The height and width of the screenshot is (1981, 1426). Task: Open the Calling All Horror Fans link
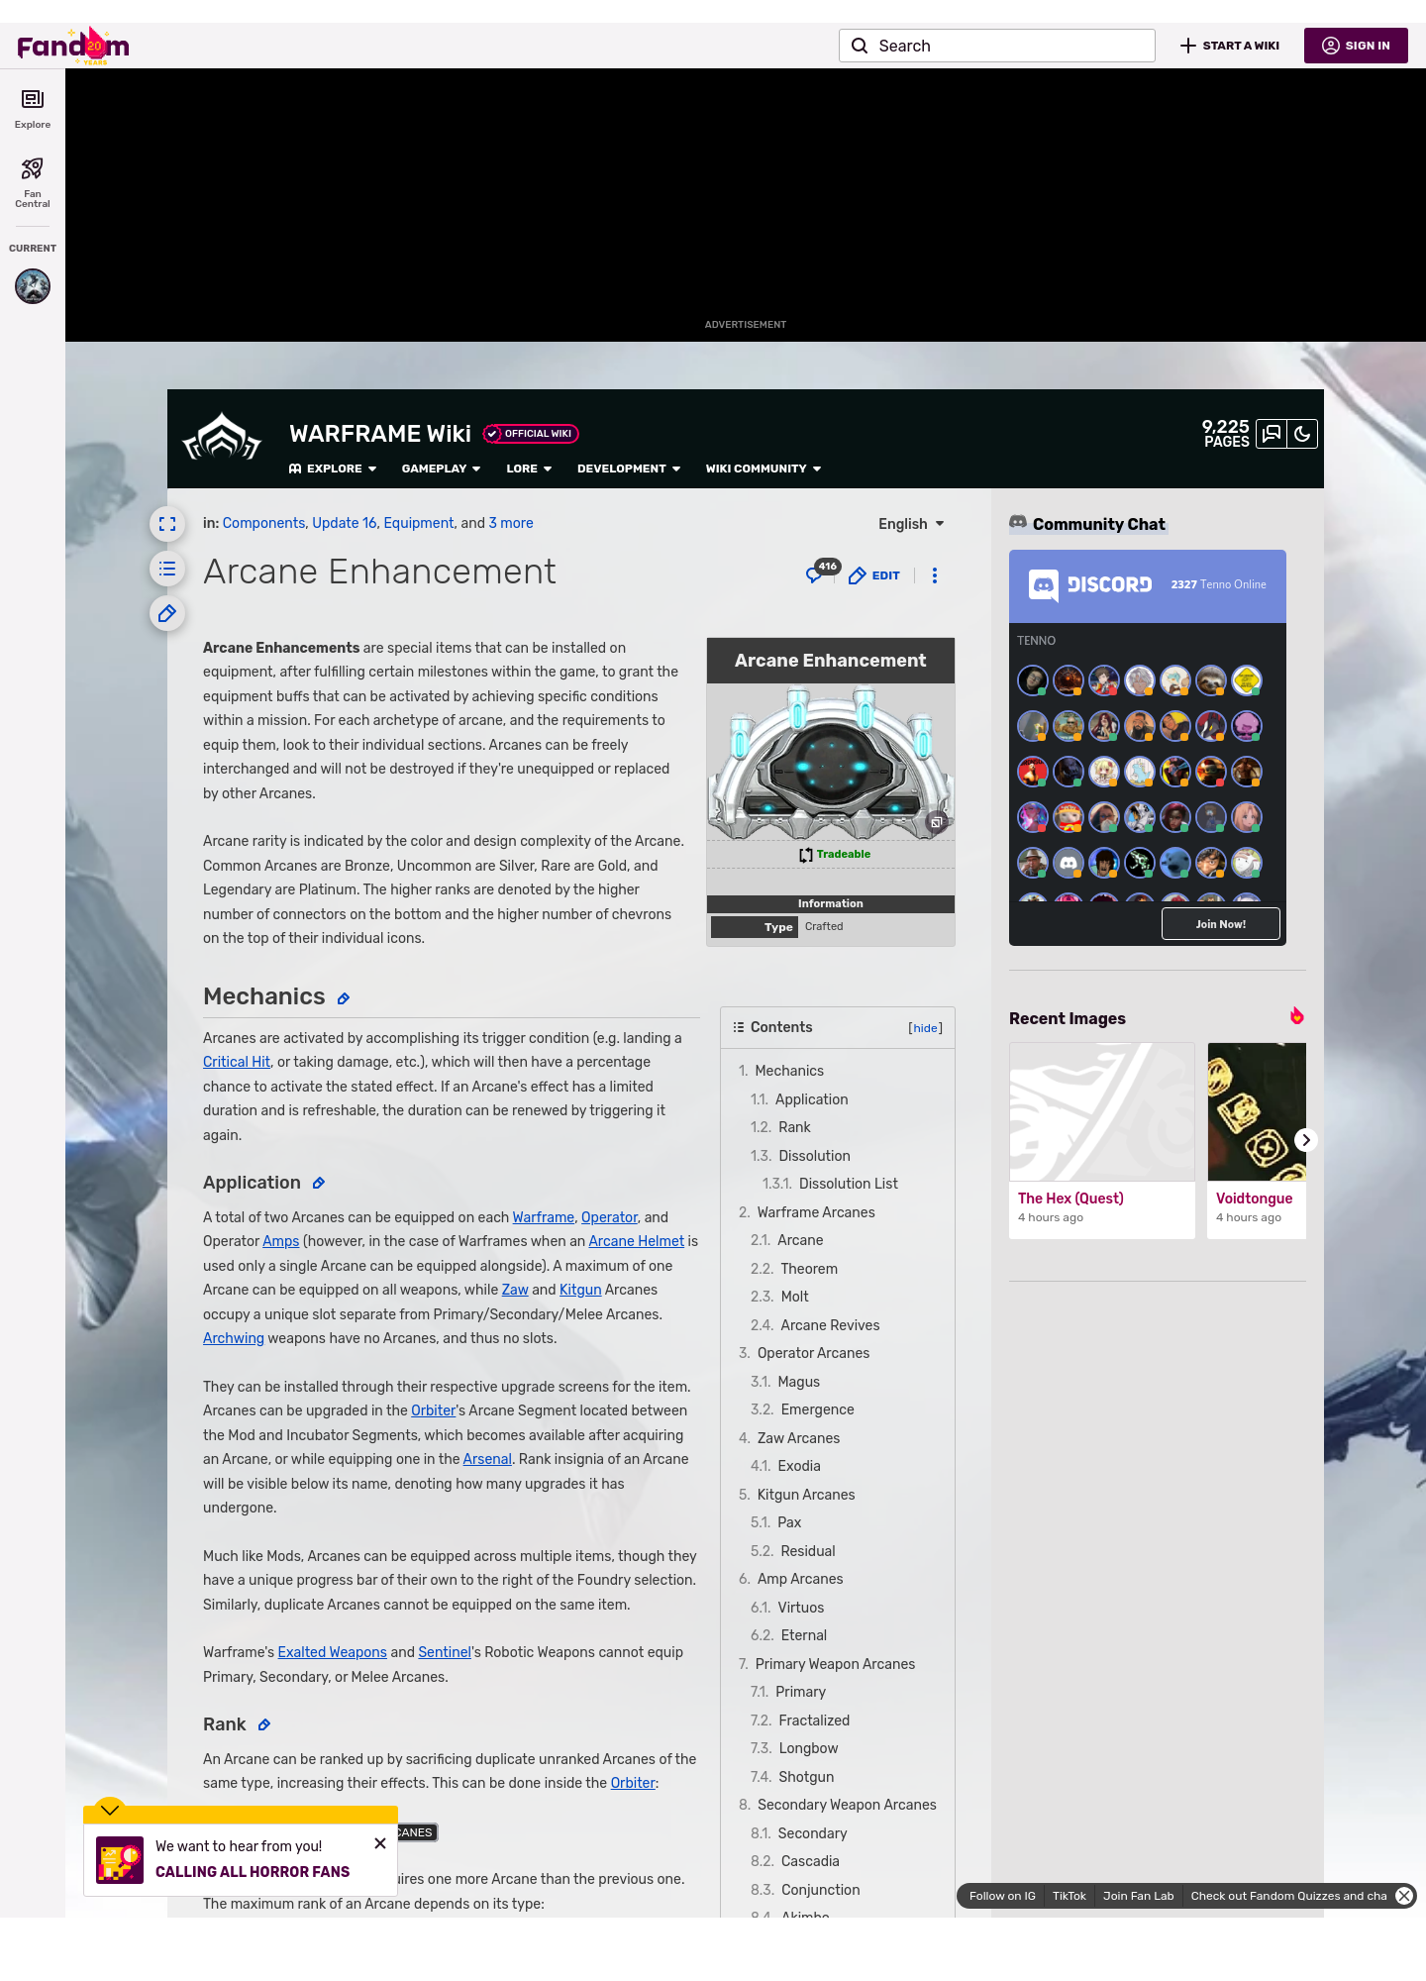[x=253, y=1872]
